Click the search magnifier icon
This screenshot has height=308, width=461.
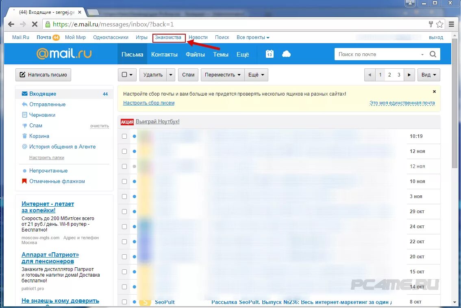coord(433,54)
